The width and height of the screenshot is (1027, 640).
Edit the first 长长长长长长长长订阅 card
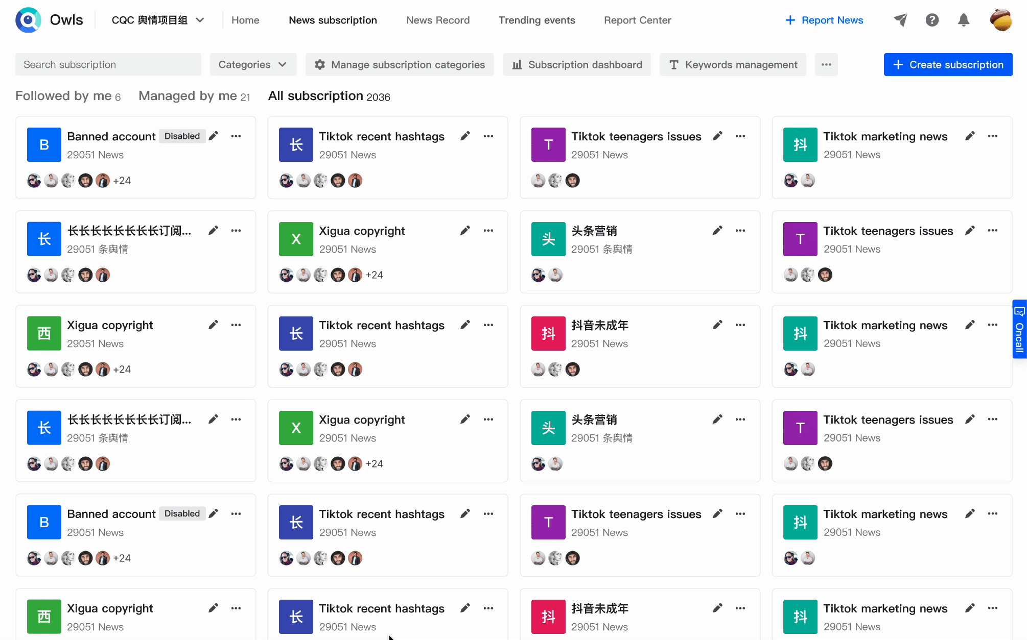214,230
